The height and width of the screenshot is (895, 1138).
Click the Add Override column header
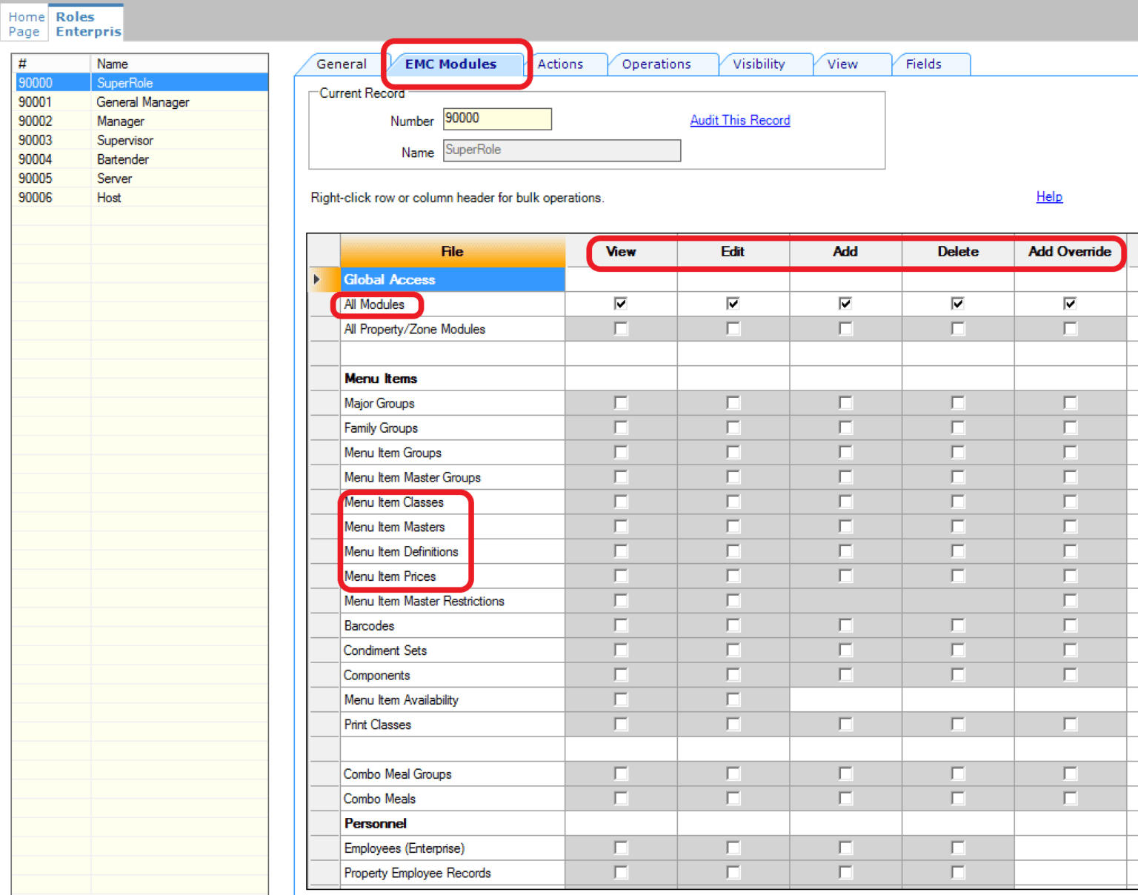(x=1070, y=251)
